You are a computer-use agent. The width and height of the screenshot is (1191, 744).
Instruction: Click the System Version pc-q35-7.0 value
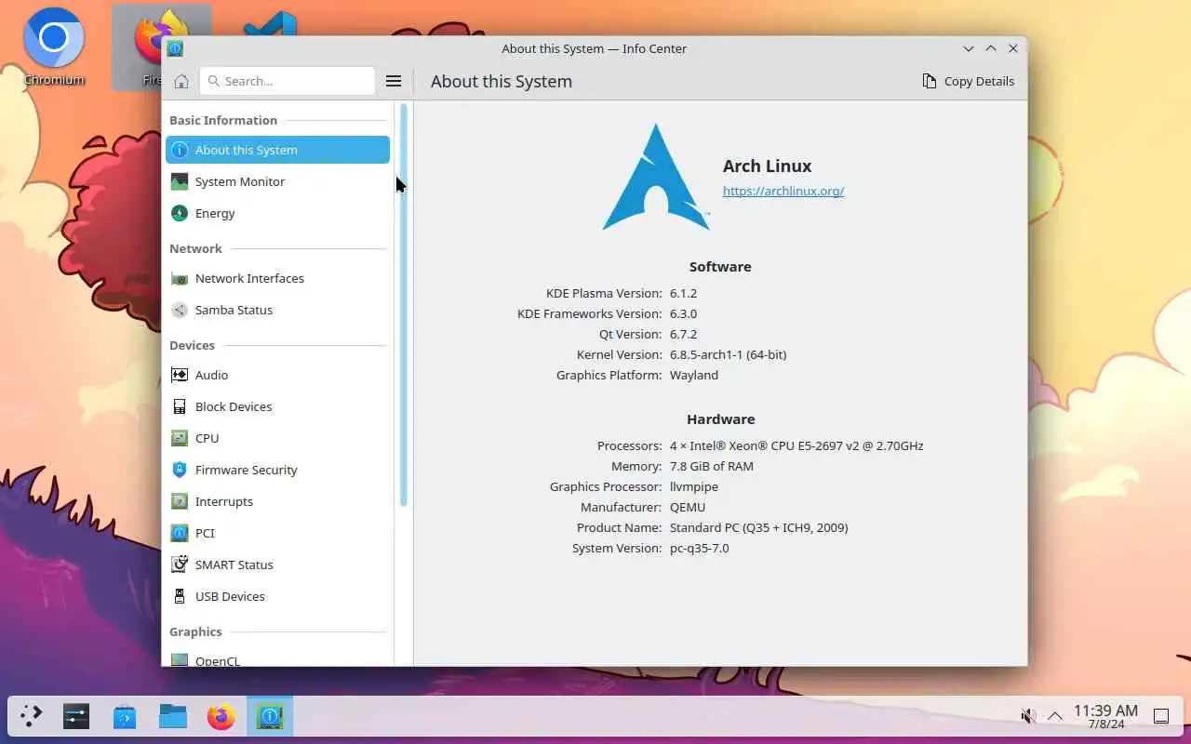click(x=700, y=548)
